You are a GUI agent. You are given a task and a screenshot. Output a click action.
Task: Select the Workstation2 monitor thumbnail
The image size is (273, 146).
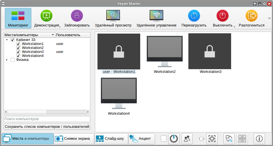click(165, 52)
